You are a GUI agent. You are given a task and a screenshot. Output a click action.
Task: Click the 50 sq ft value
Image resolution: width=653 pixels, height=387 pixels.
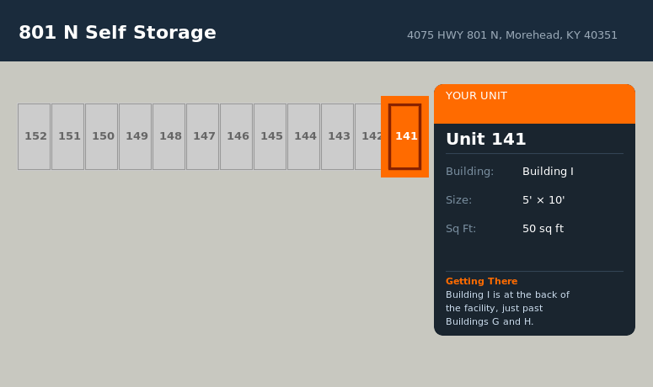pyautogui.click(x=543, y=229)
